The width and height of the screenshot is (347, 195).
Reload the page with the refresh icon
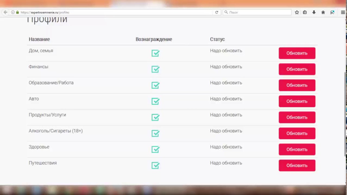coord(217,12)
